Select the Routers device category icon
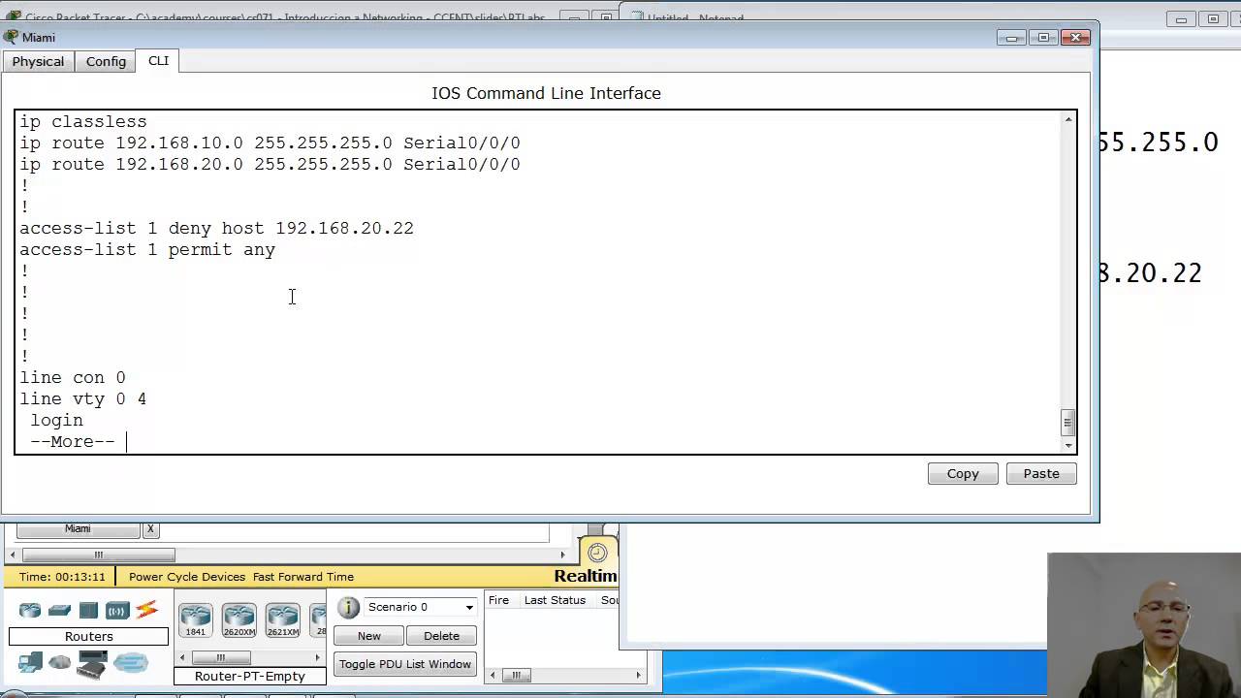 click(30, 610)
